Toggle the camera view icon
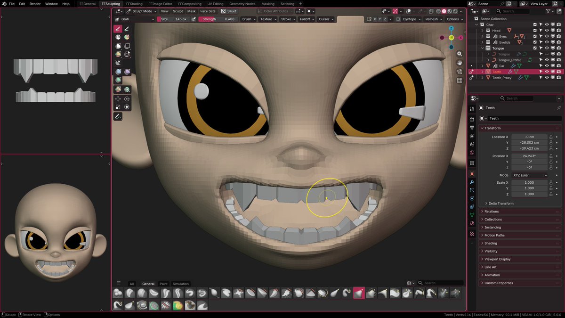Image resolution: width=565 pixels, height=318 pixels. click(x=459, y=72)
